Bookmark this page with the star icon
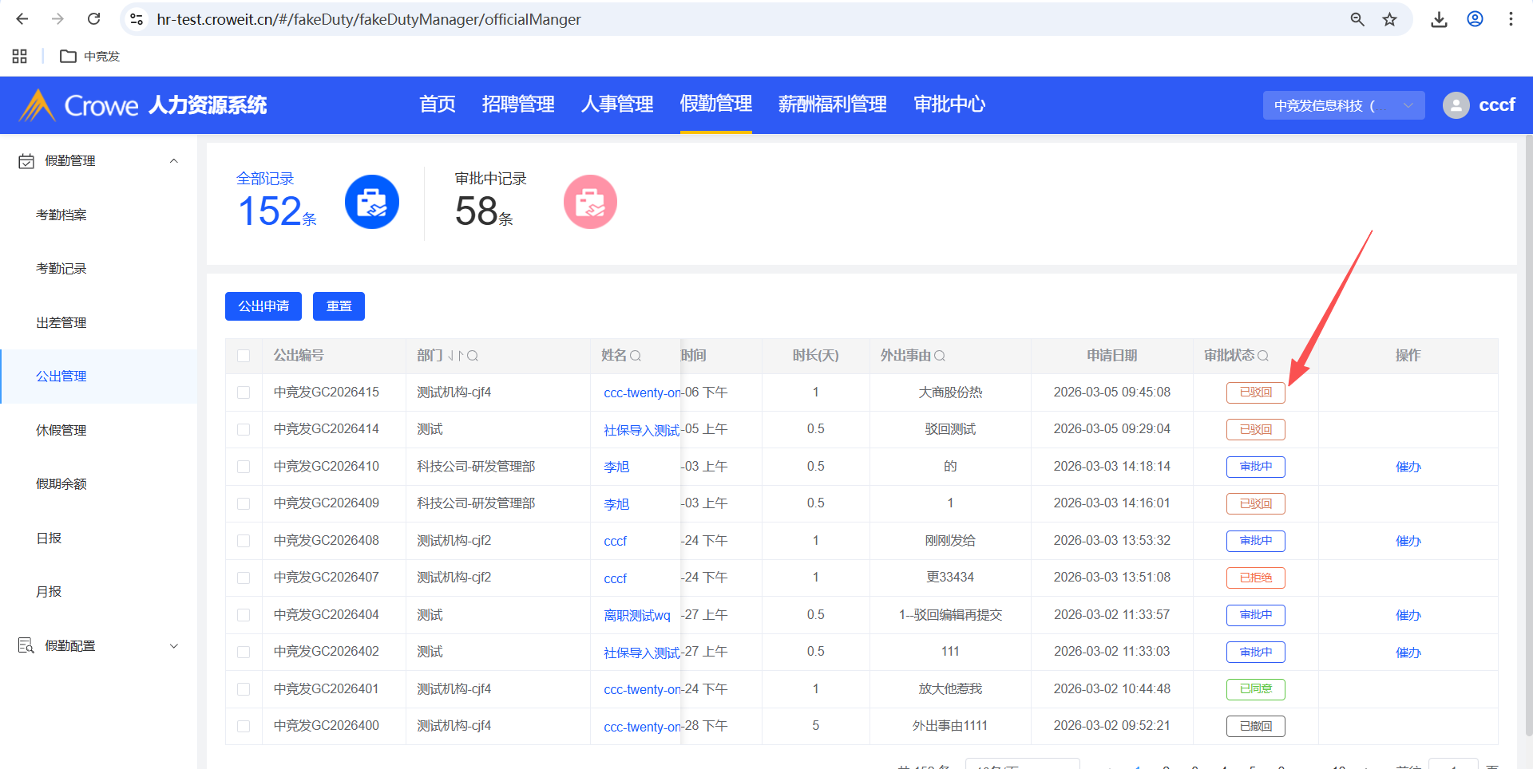 coord(1390,19)
